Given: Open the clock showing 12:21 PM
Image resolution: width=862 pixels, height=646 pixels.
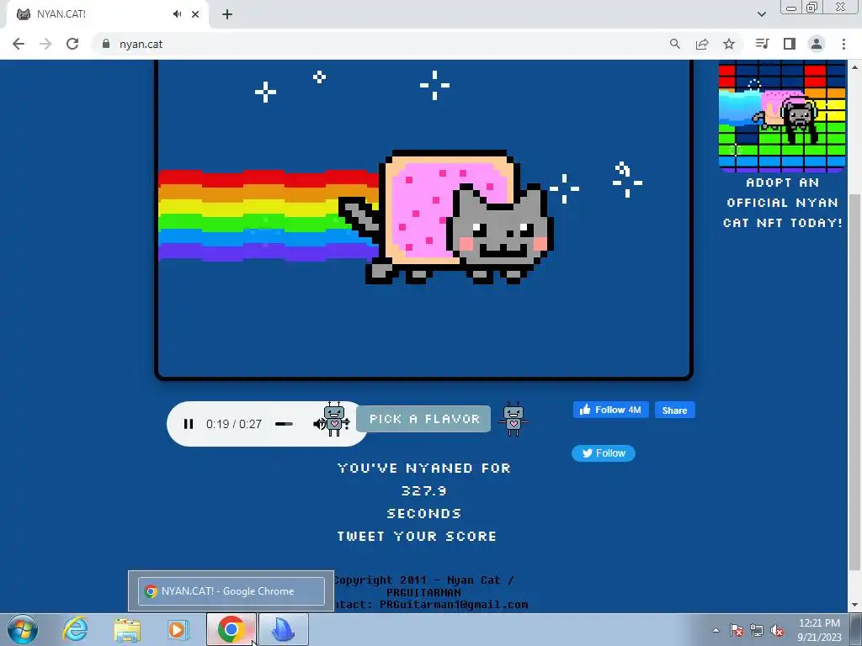Looking at the screenshot, I should (x=819, y=630).
